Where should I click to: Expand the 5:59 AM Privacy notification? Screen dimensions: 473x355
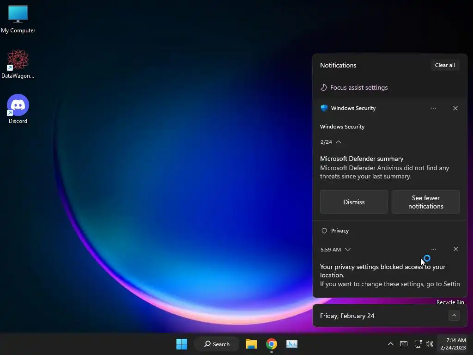tap(347, 250)
